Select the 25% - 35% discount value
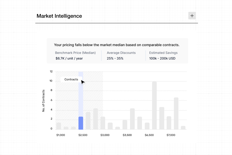The height and width of the screenshot is (155, 232). 115,58
